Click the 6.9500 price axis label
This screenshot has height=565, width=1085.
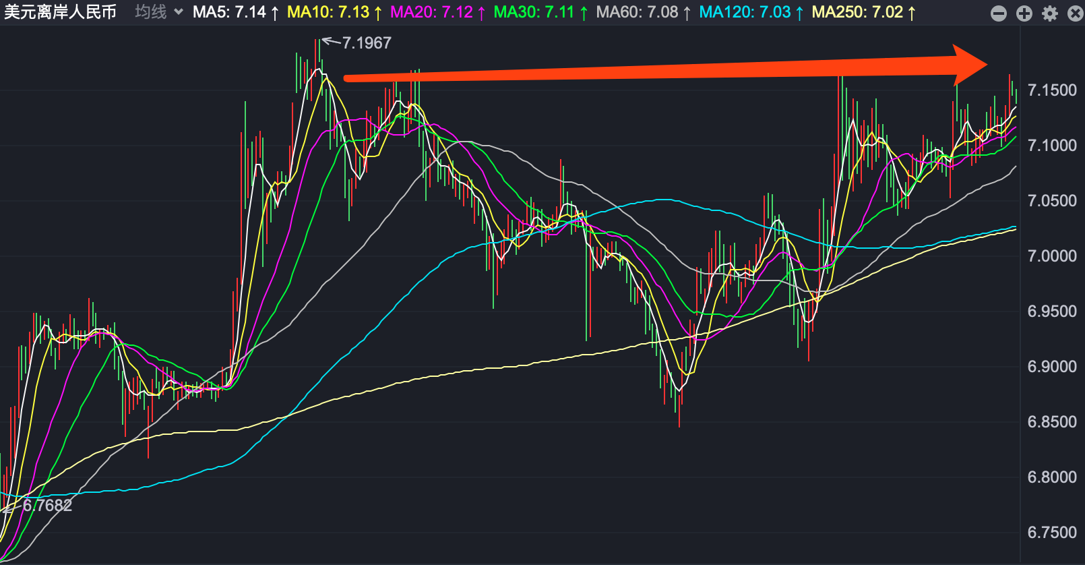pos(1052,311)
